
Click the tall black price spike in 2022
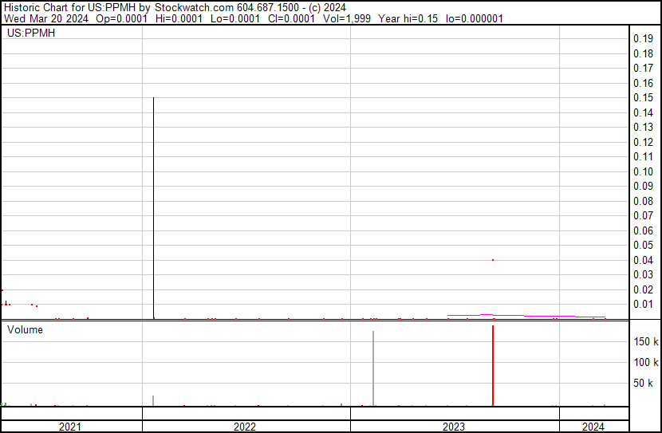153,207
